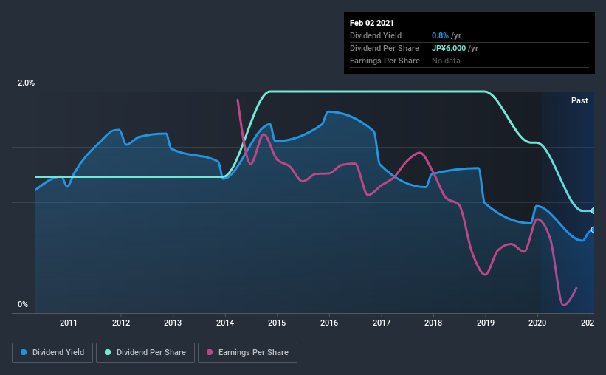Toggle the Earnings Per Share legend button
Image resolution: width=606 pixels, height=375 pixels.
click(x=247, y=353)
